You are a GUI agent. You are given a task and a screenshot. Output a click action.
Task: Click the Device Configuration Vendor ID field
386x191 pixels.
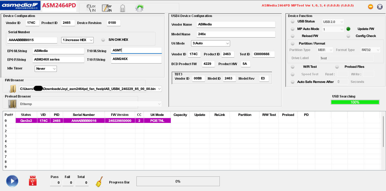tap(32, 23)
